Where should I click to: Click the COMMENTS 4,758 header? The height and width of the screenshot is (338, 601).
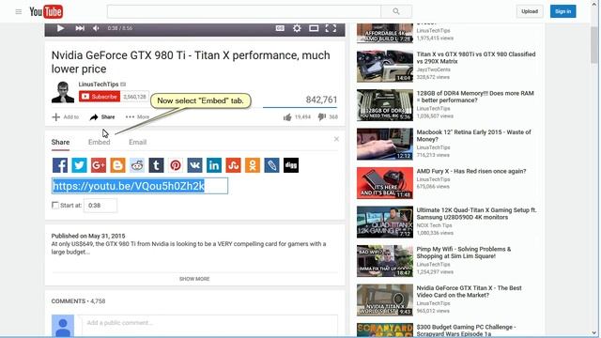[x=78, y=301]
